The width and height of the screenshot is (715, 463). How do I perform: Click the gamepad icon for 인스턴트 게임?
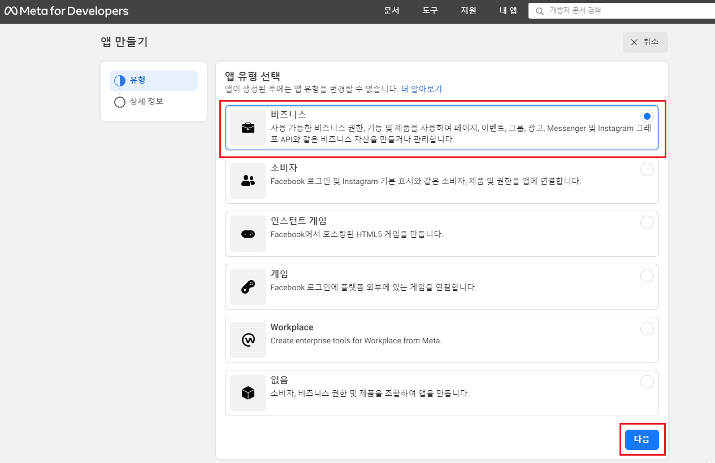[248, 234]
